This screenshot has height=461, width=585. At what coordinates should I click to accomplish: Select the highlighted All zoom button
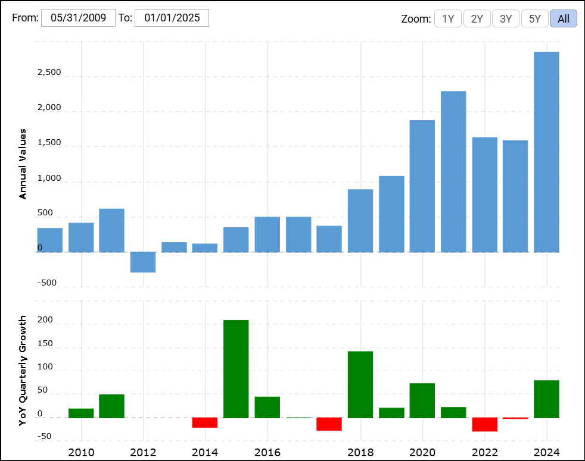pos(563,18)
